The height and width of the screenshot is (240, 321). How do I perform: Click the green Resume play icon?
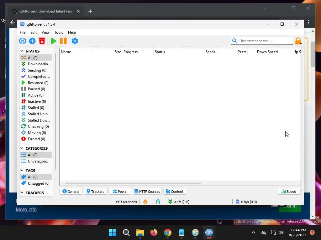[53, 41]
